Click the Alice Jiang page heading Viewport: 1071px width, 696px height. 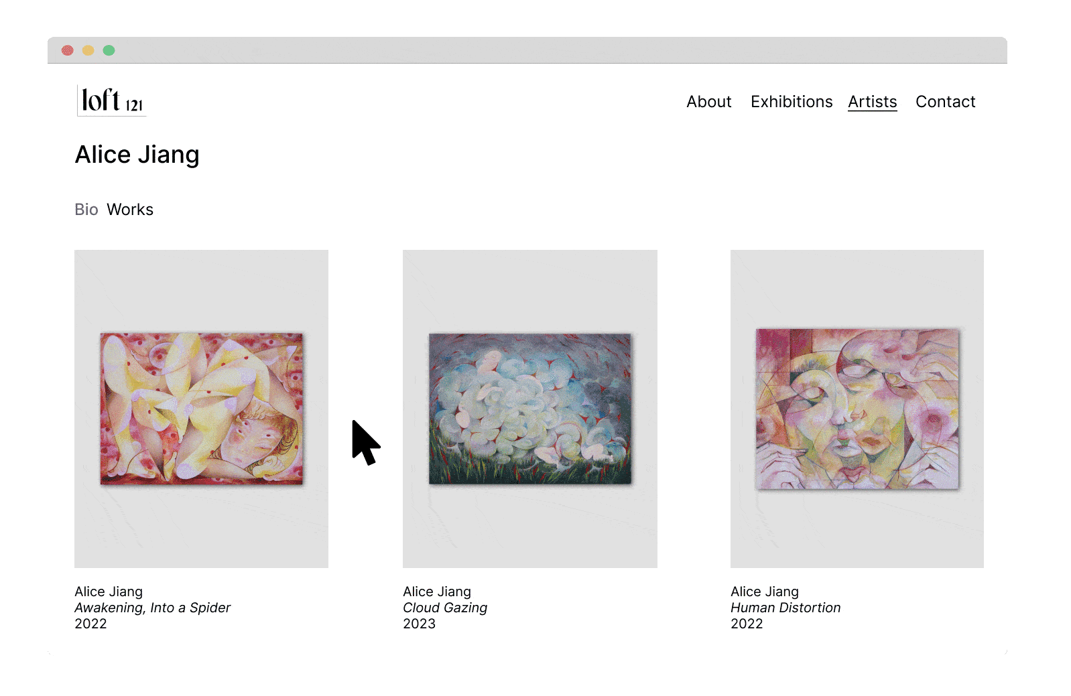point(137,155)
